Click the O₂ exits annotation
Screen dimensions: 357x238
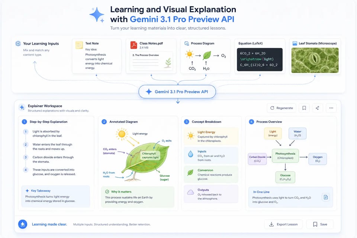tap(167, 141)
